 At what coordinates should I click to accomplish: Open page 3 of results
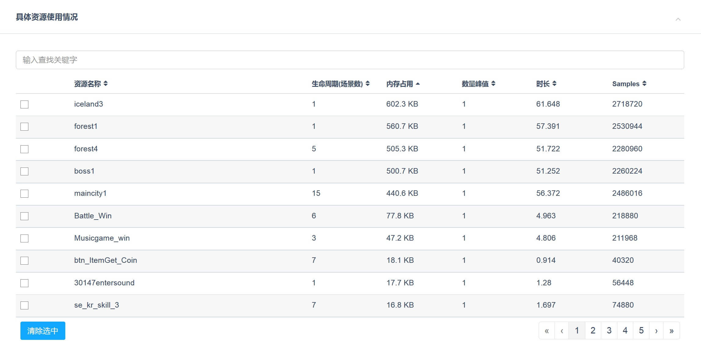(x=609, y=331)
